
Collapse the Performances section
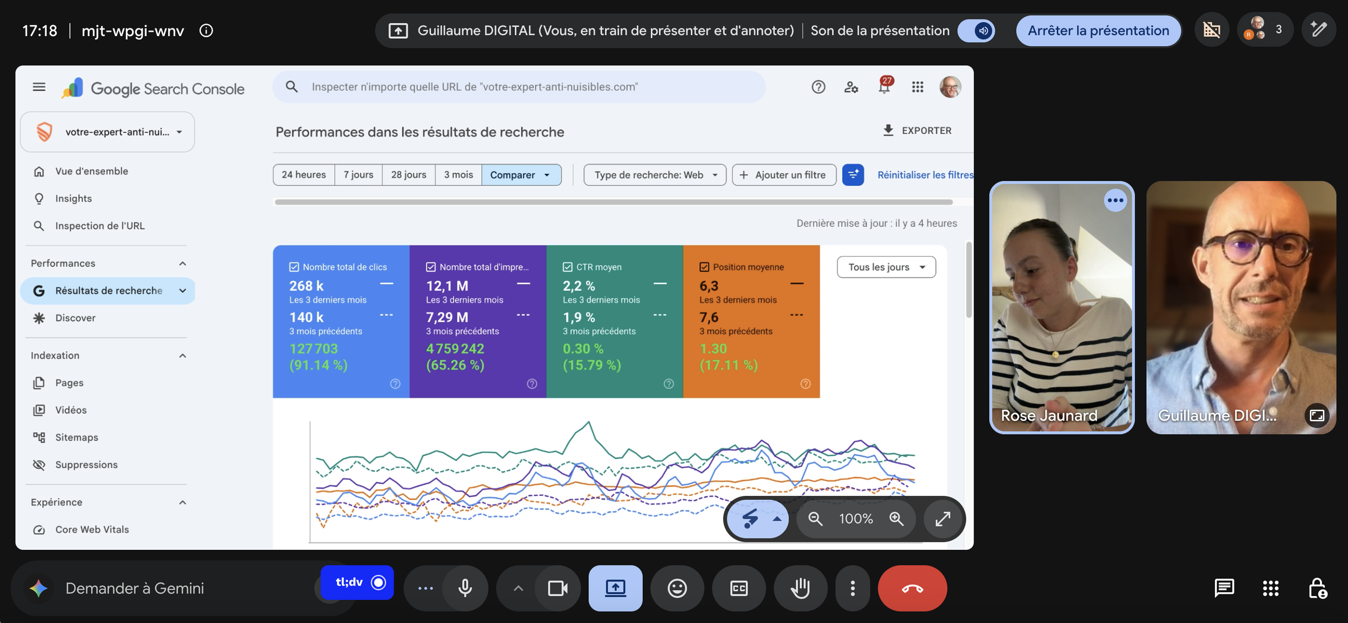pyautogui.click(x=182, y=263)
